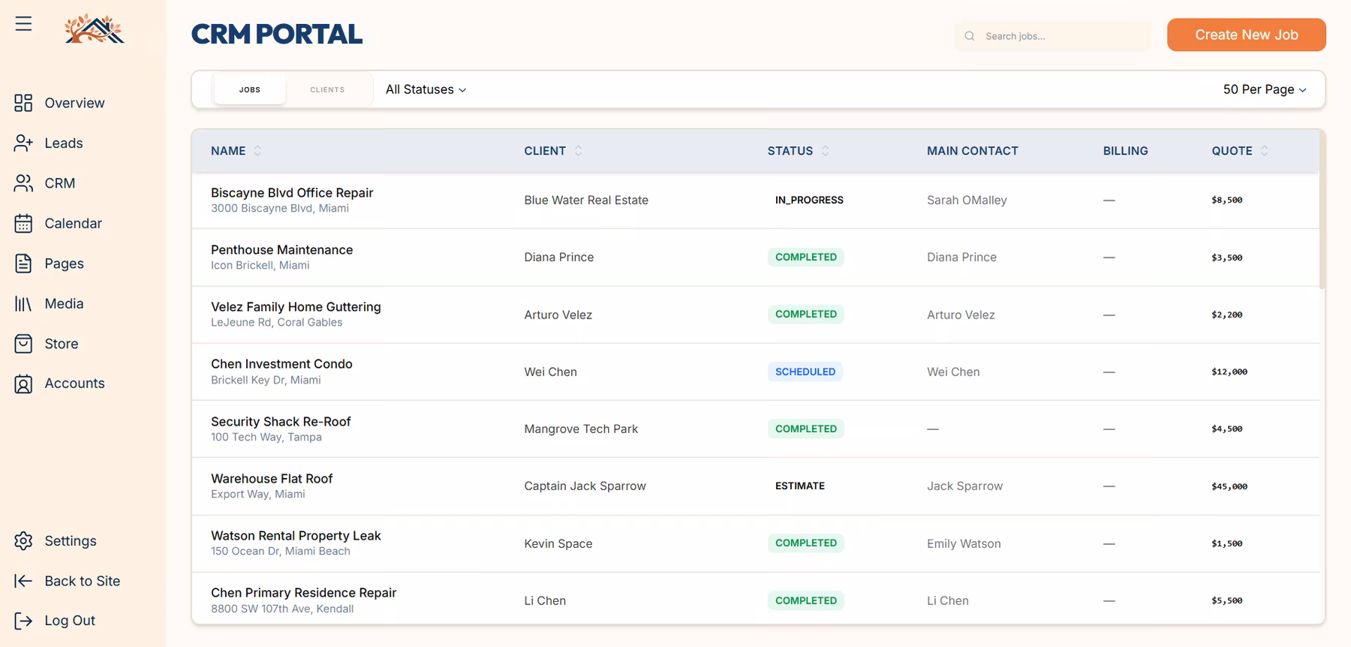Open Calendar in sidebar

tap(73, 223)
